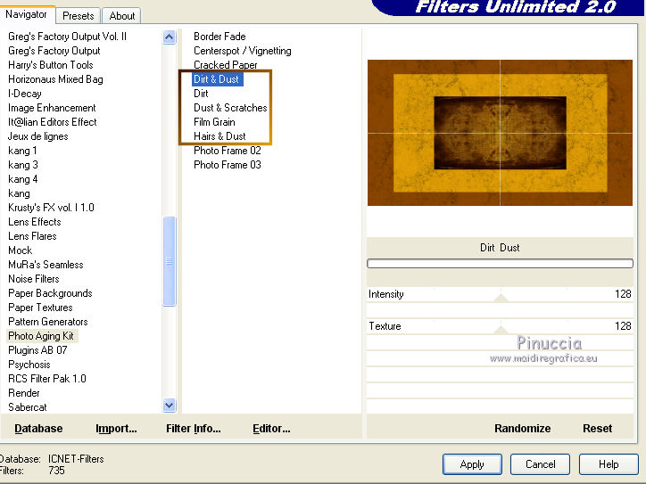Open RCS Filter Pak 1.0
Image resolution: width=646 pixels, height=484 pixels.
tap(47, 379)
